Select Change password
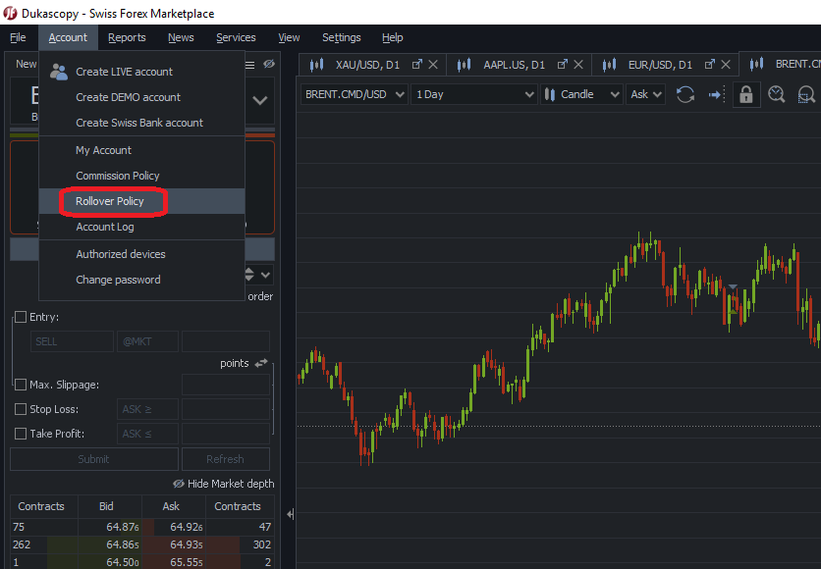 (141, 280)
